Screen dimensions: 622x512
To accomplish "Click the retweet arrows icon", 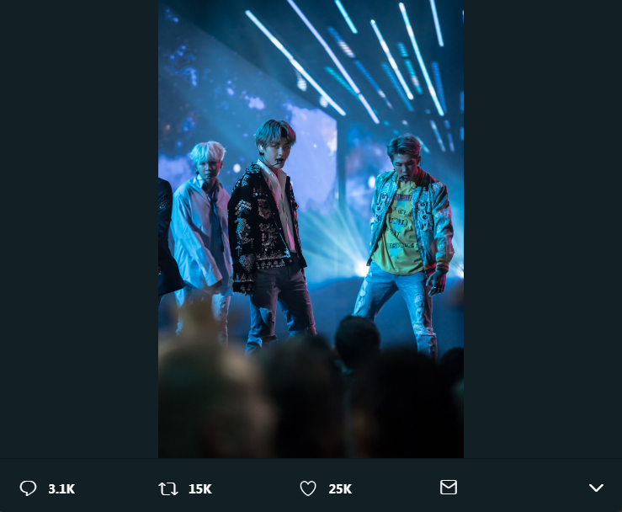I will (168, 488).
